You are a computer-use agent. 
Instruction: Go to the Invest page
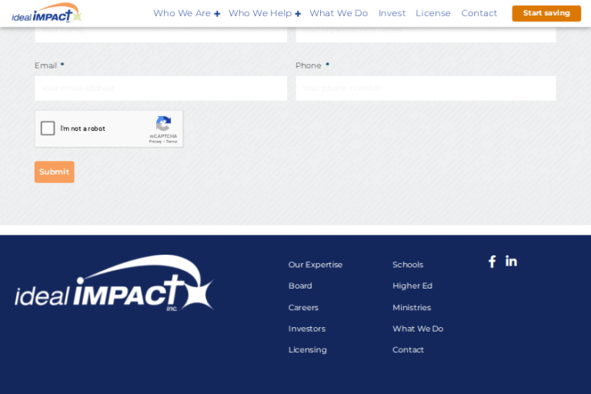[x=392, y=13]
